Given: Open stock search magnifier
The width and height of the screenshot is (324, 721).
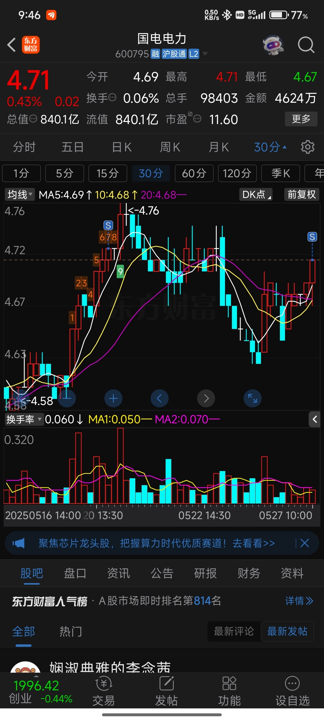Looking at the screenshot, I should click(x=306, y=45).
